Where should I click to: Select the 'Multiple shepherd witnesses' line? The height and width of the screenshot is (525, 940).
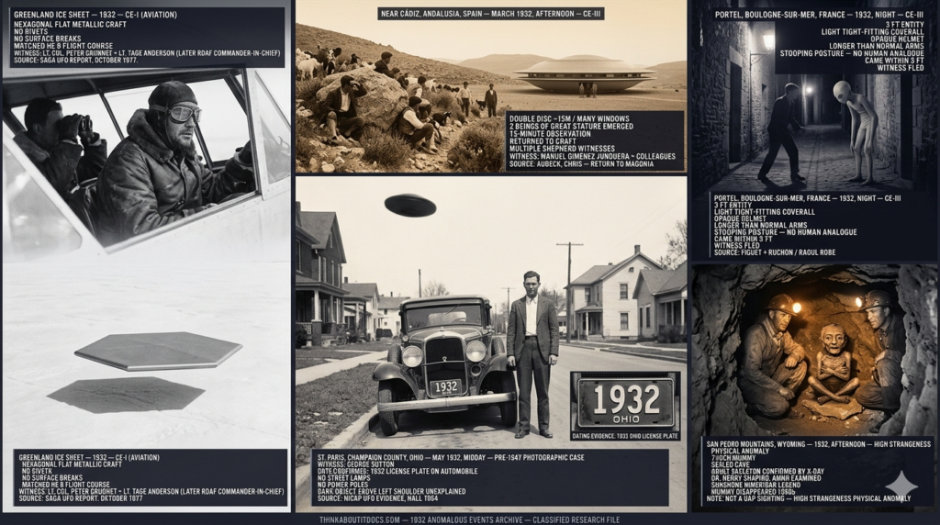(562, 149)
